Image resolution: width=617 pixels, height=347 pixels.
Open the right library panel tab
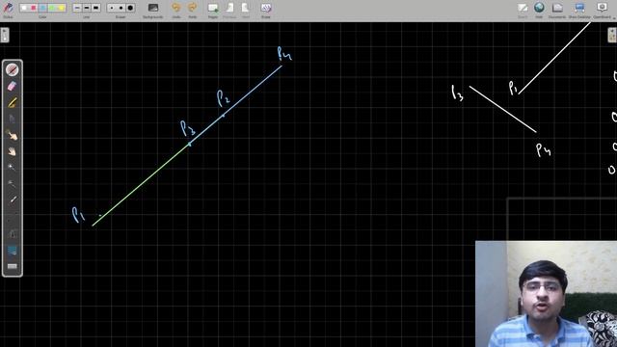(612, 35)
